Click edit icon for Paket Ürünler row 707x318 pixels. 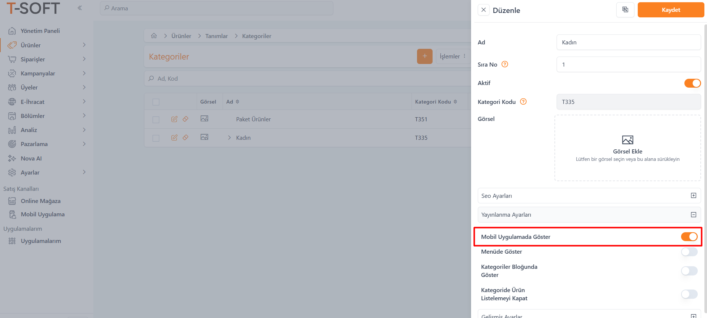(x=174, y=119)
